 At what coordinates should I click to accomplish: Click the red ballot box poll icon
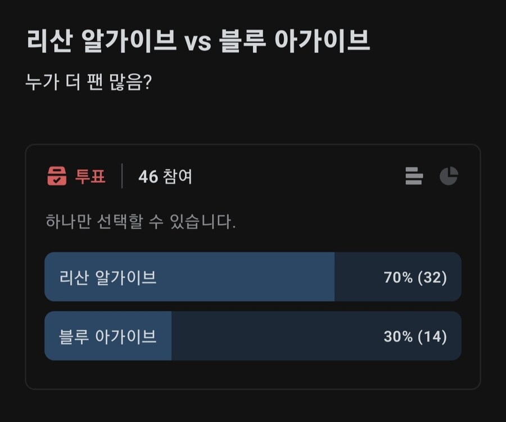click(x=57, y=176)
